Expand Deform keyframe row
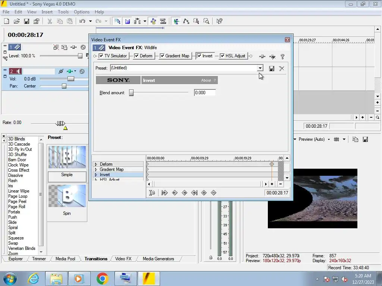The height and width of the screenshot is (286, 382). (96, 164)
